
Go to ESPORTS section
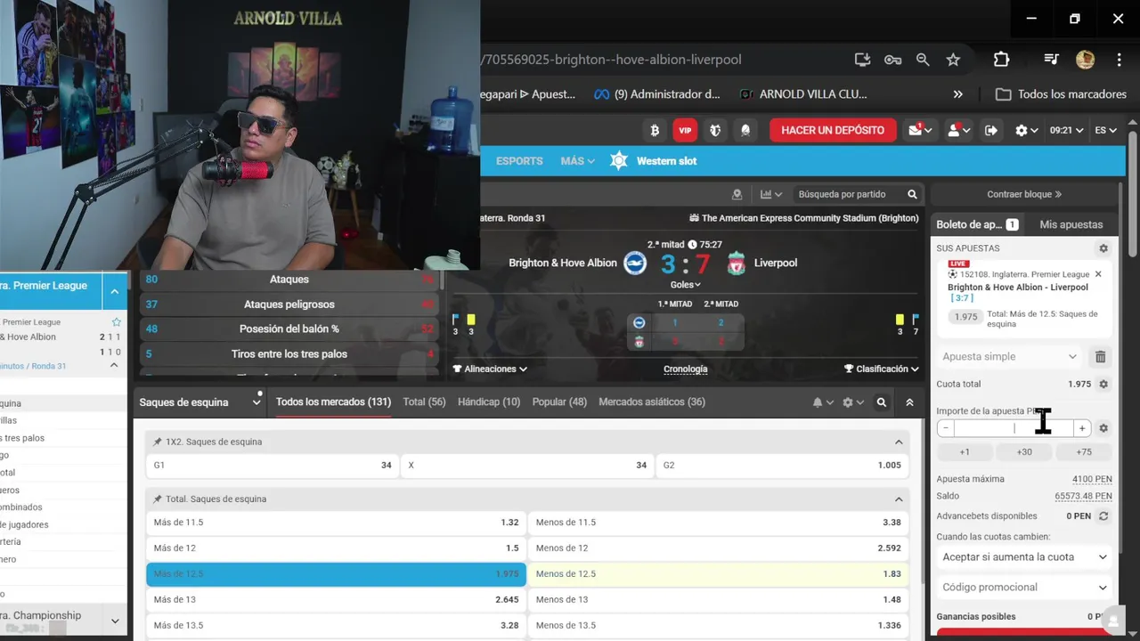[519, 161]
